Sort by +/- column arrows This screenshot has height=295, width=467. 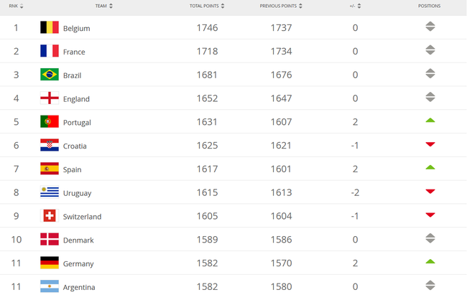point(359,6)
